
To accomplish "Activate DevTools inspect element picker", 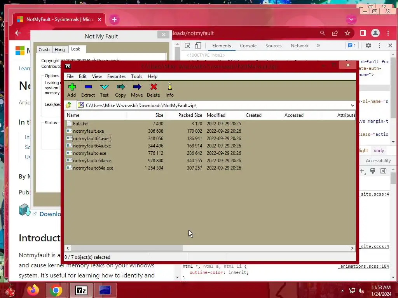I will pyautogui.click(x=188, y=46).
